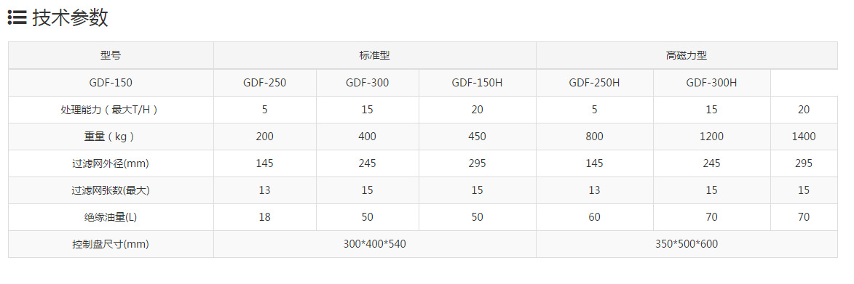This screenshot has height=284, width=854.
Task: Click the 350*500*600 dimension cell
Action: 687,244
